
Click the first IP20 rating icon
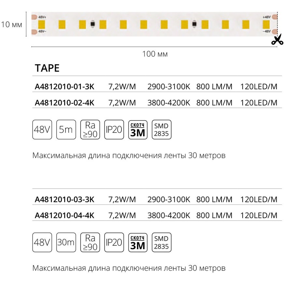click(114, 130)
